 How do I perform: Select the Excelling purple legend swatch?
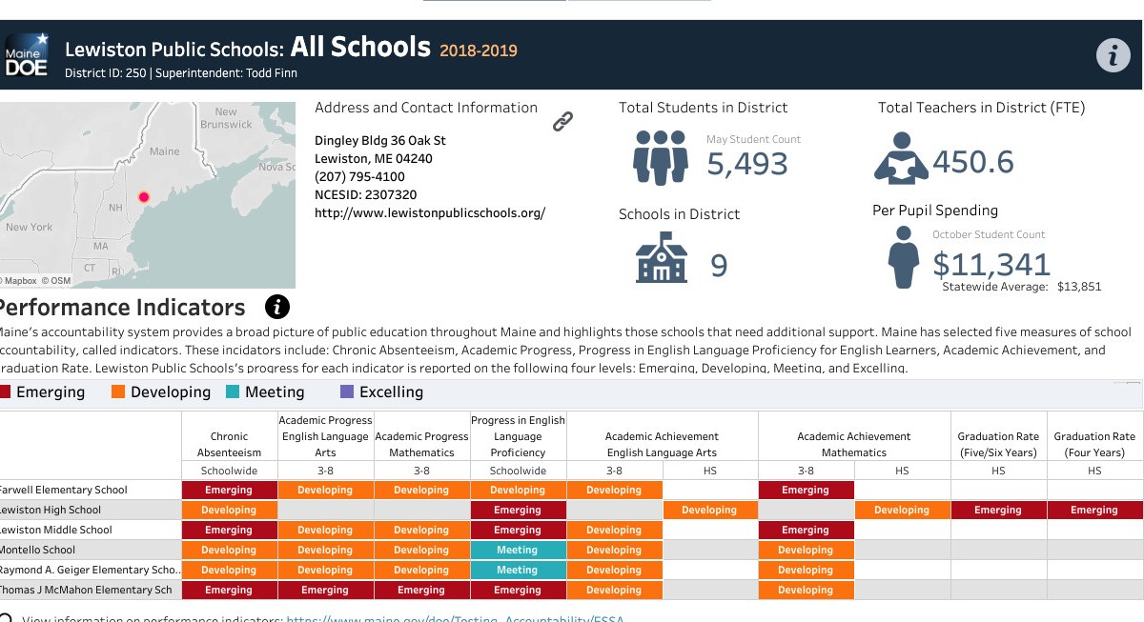pos(347,391)
